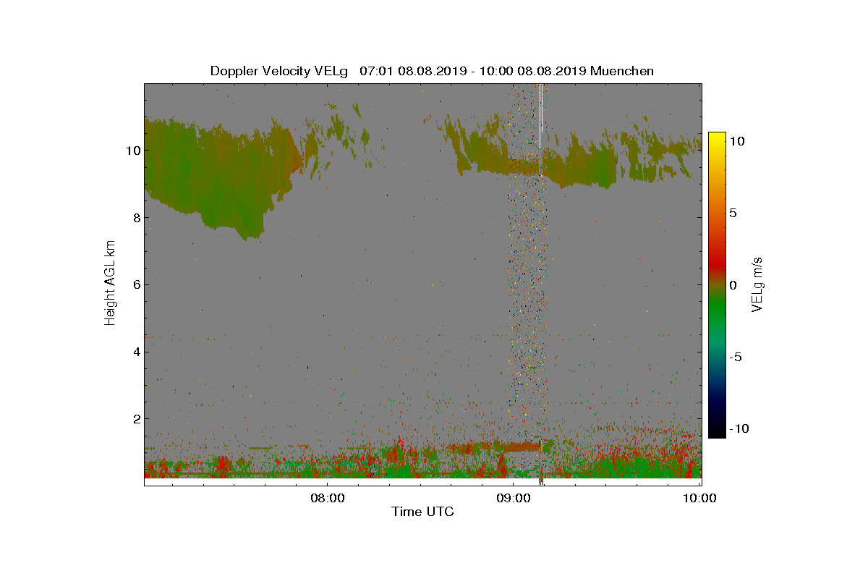Click the colorbar label '0'
The image size is (868, 579).
(x=734, y=285)
